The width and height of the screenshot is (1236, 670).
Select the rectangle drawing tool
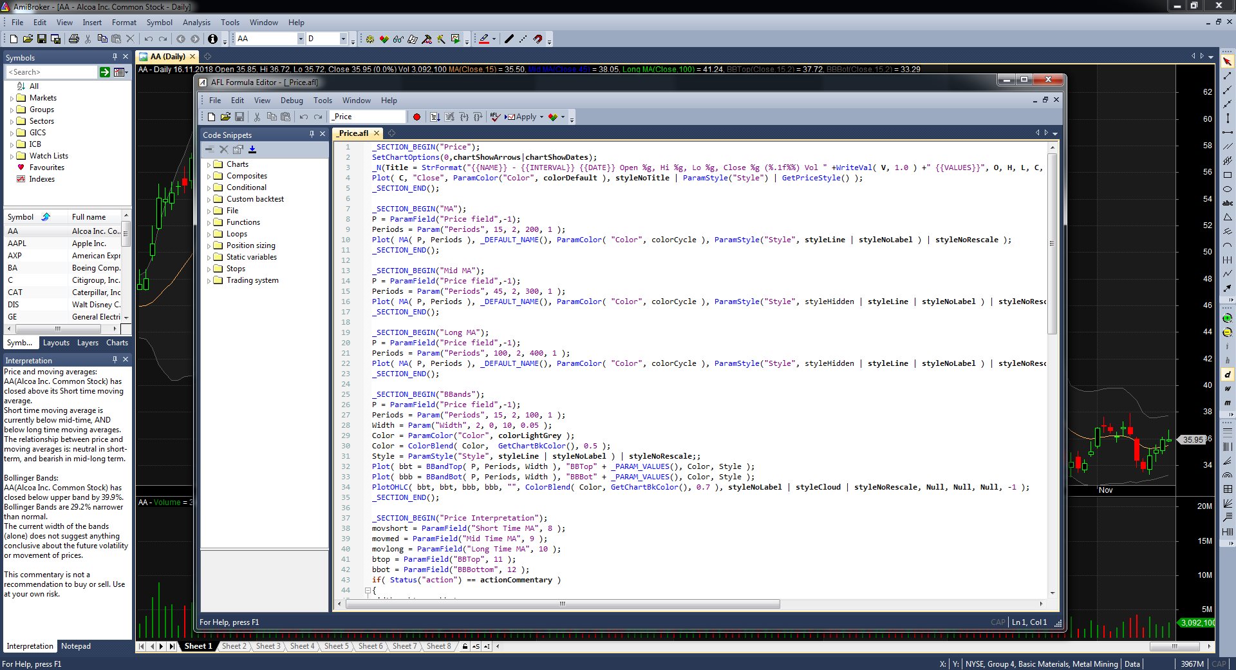(x=1228, y=175)
